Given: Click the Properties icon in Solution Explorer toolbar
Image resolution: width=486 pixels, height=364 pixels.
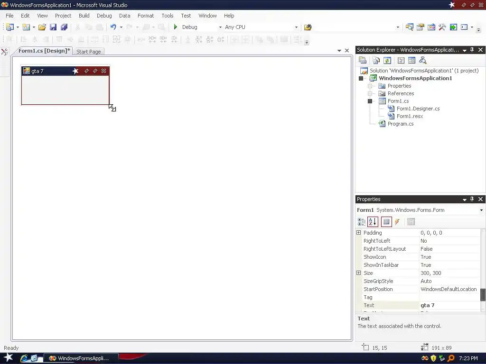Looking at the screenshot, I should click(362, 60).
